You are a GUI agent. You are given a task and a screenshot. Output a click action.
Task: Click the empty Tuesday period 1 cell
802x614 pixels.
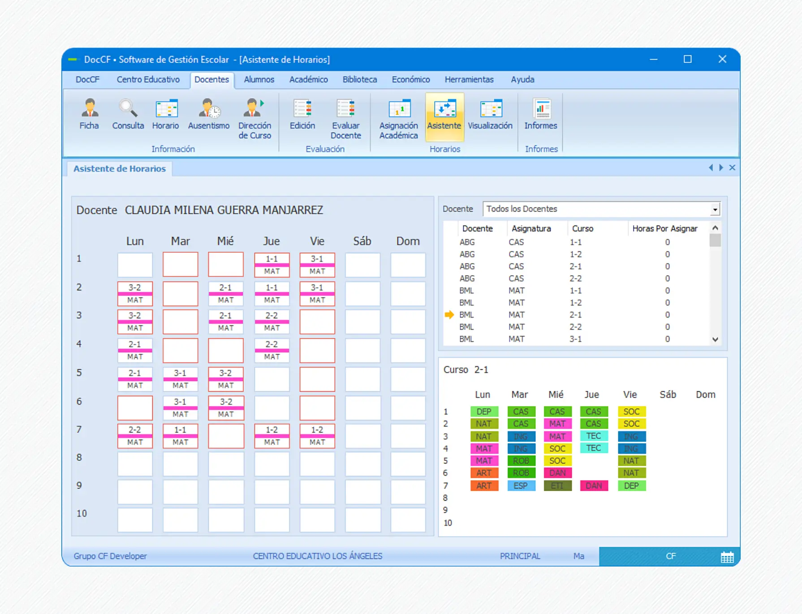point(180,264)
